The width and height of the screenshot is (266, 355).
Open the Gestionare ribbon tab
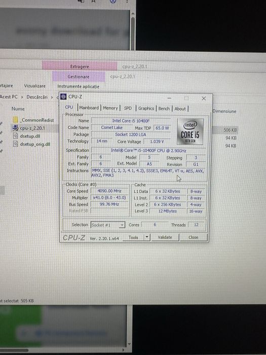(79, 77)
